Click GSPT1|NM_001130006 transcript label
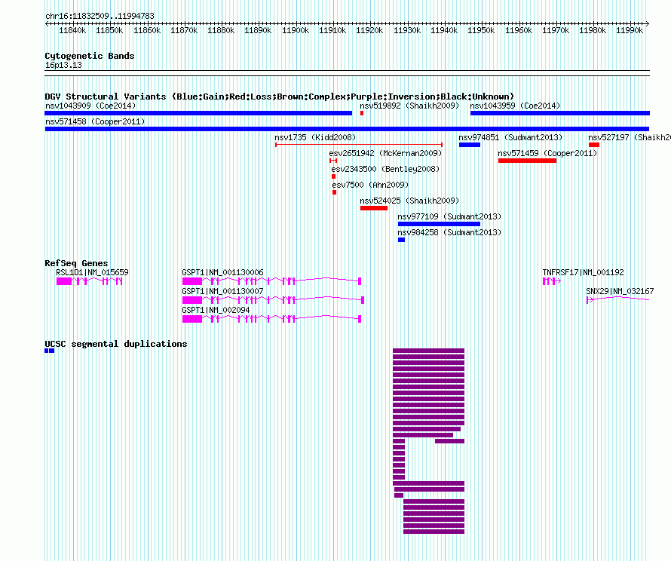 pyautogui.click(x=222, y=272)
